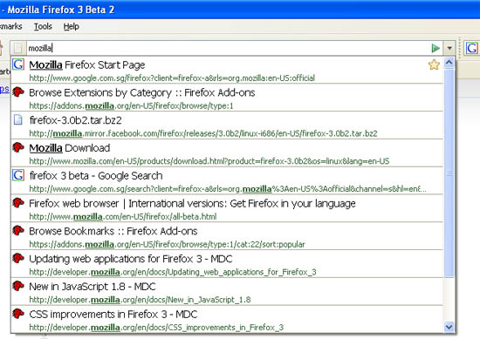Select Browse Bookmarks :: Firefox Add-ons title
480x339 pixels.
[x=113, y=231]
